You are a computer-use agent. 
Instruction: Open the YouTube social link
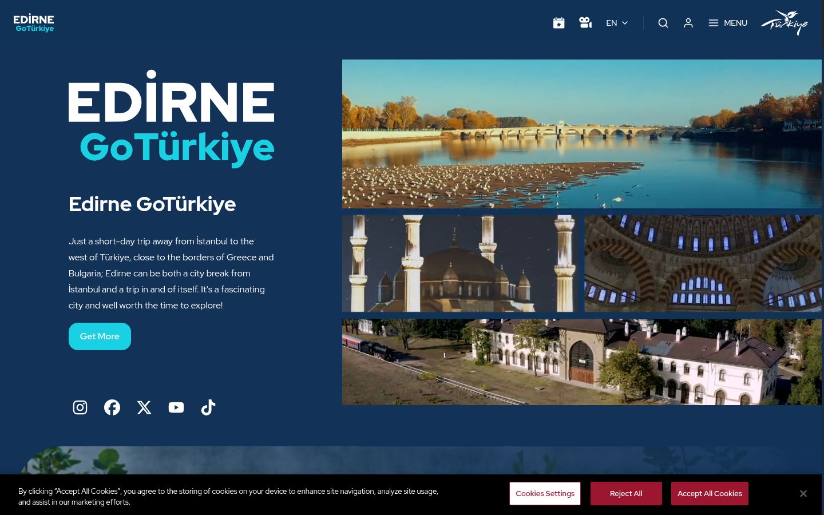pyautogui.click(x=176, y=407)
